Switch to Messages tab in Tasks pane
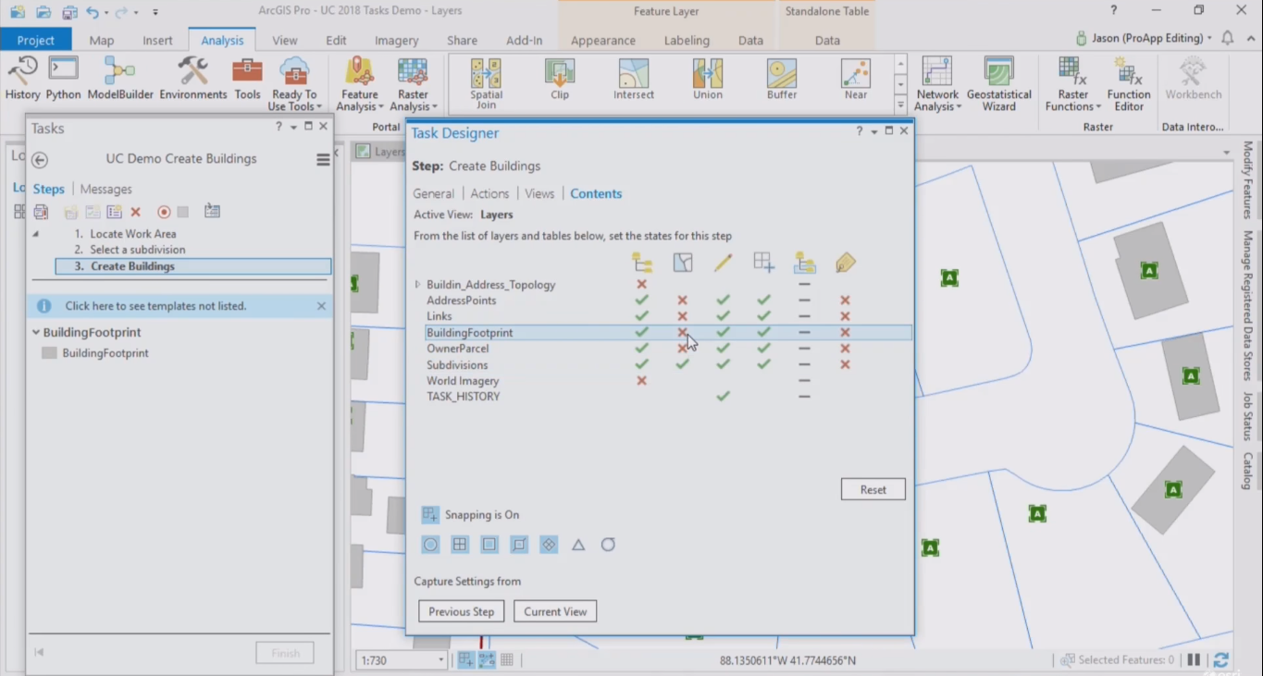Image resolution: width=1263 pixels, height=676 pixels. [106, 189]
